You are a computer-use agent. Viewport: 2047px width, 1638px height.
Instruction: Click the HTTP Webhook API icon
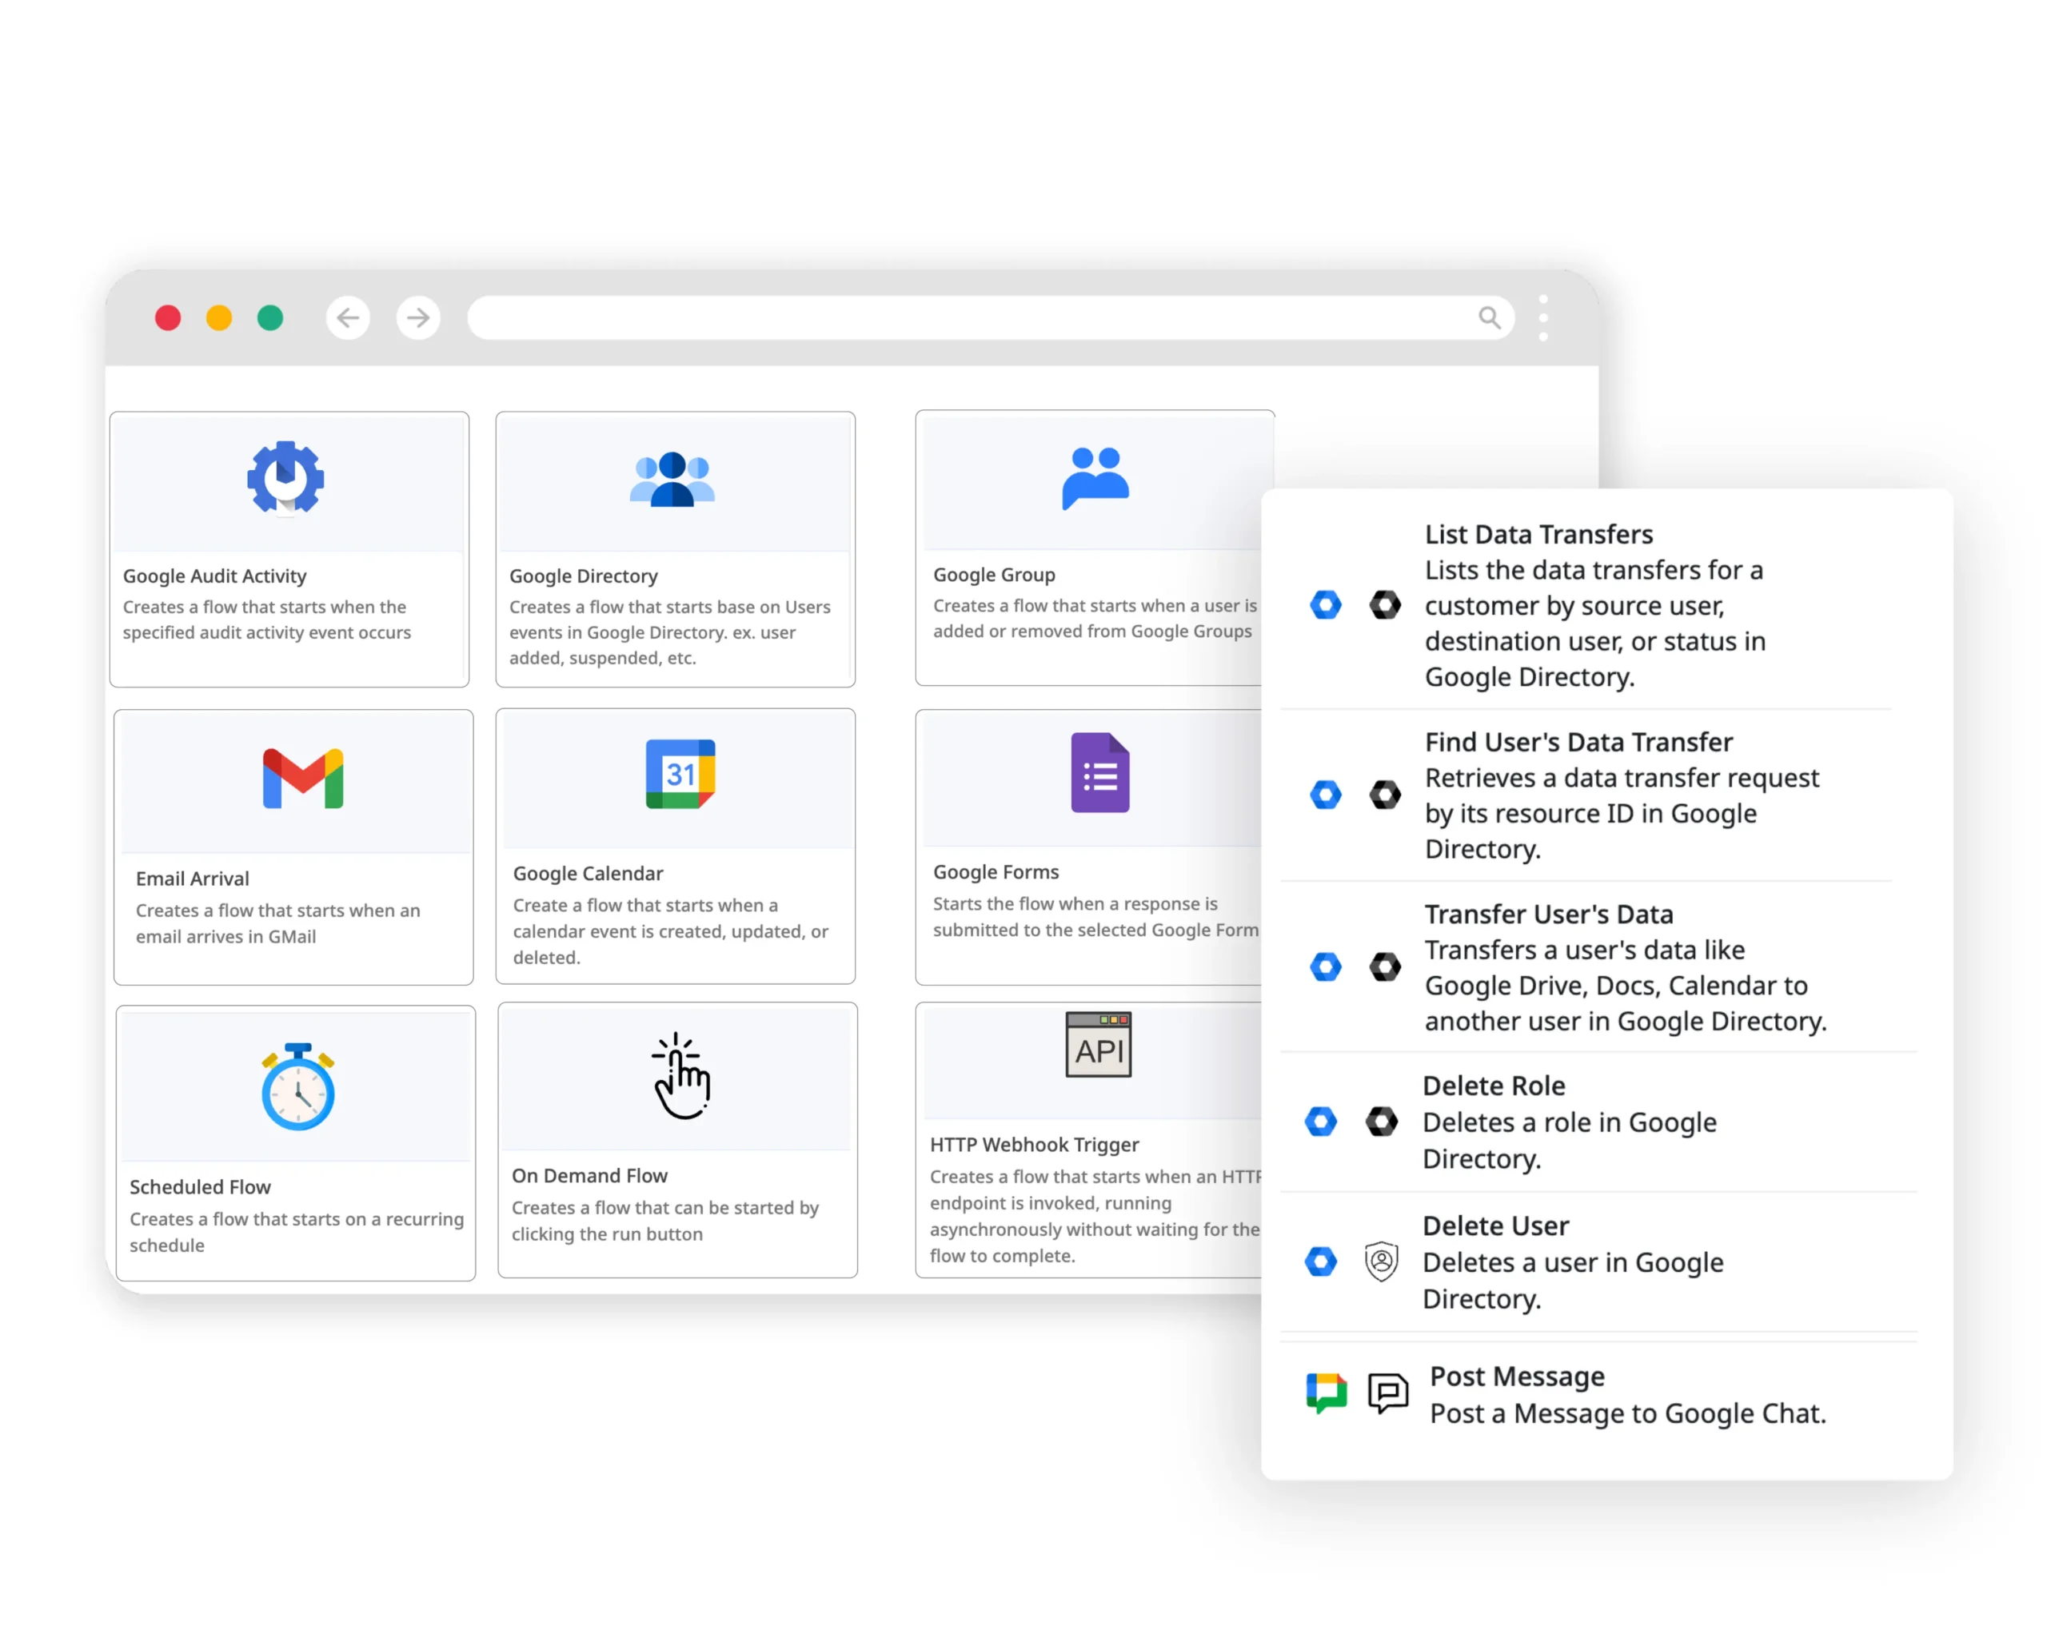(1099, 1044)
